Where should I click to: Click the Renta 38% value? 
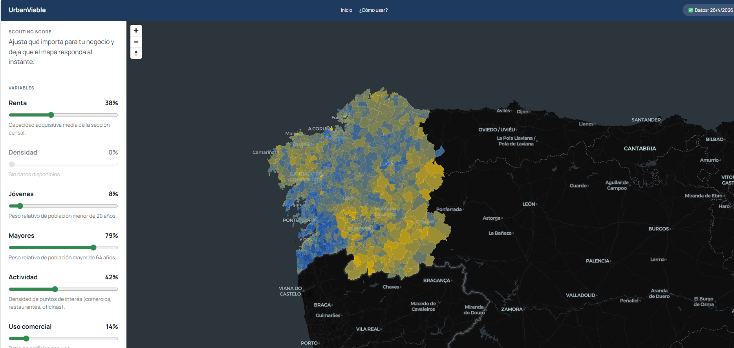coord(112,103)
